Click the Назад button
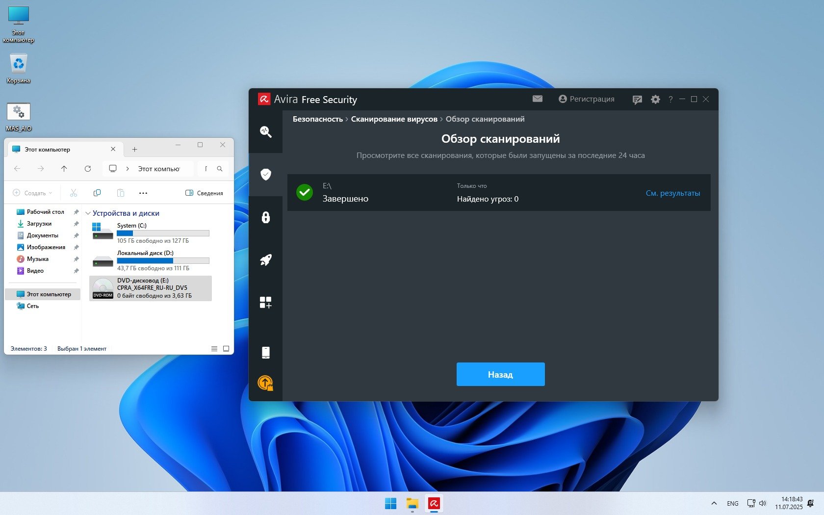824x515 pixels. 500,374
